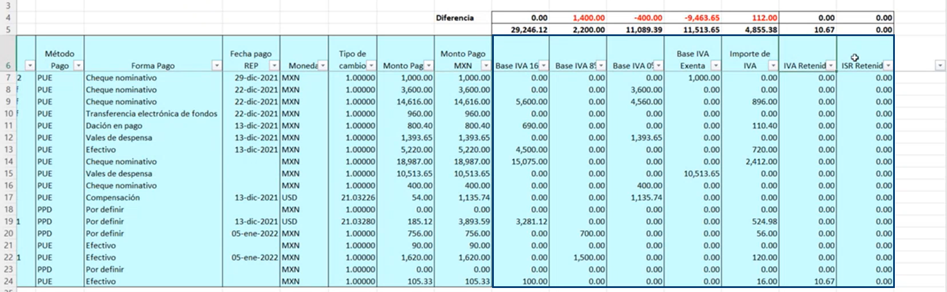The width and height of the screenshot is (947, 292).
Task: Select row header 24
Action: [8, 281]
